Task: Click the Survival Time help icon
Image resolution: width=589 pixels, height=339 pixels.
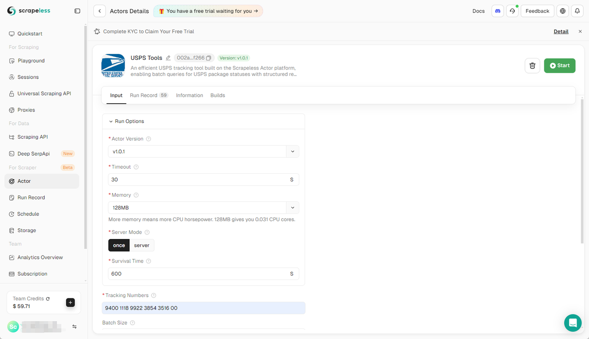Action: click(x=149, y=261)
